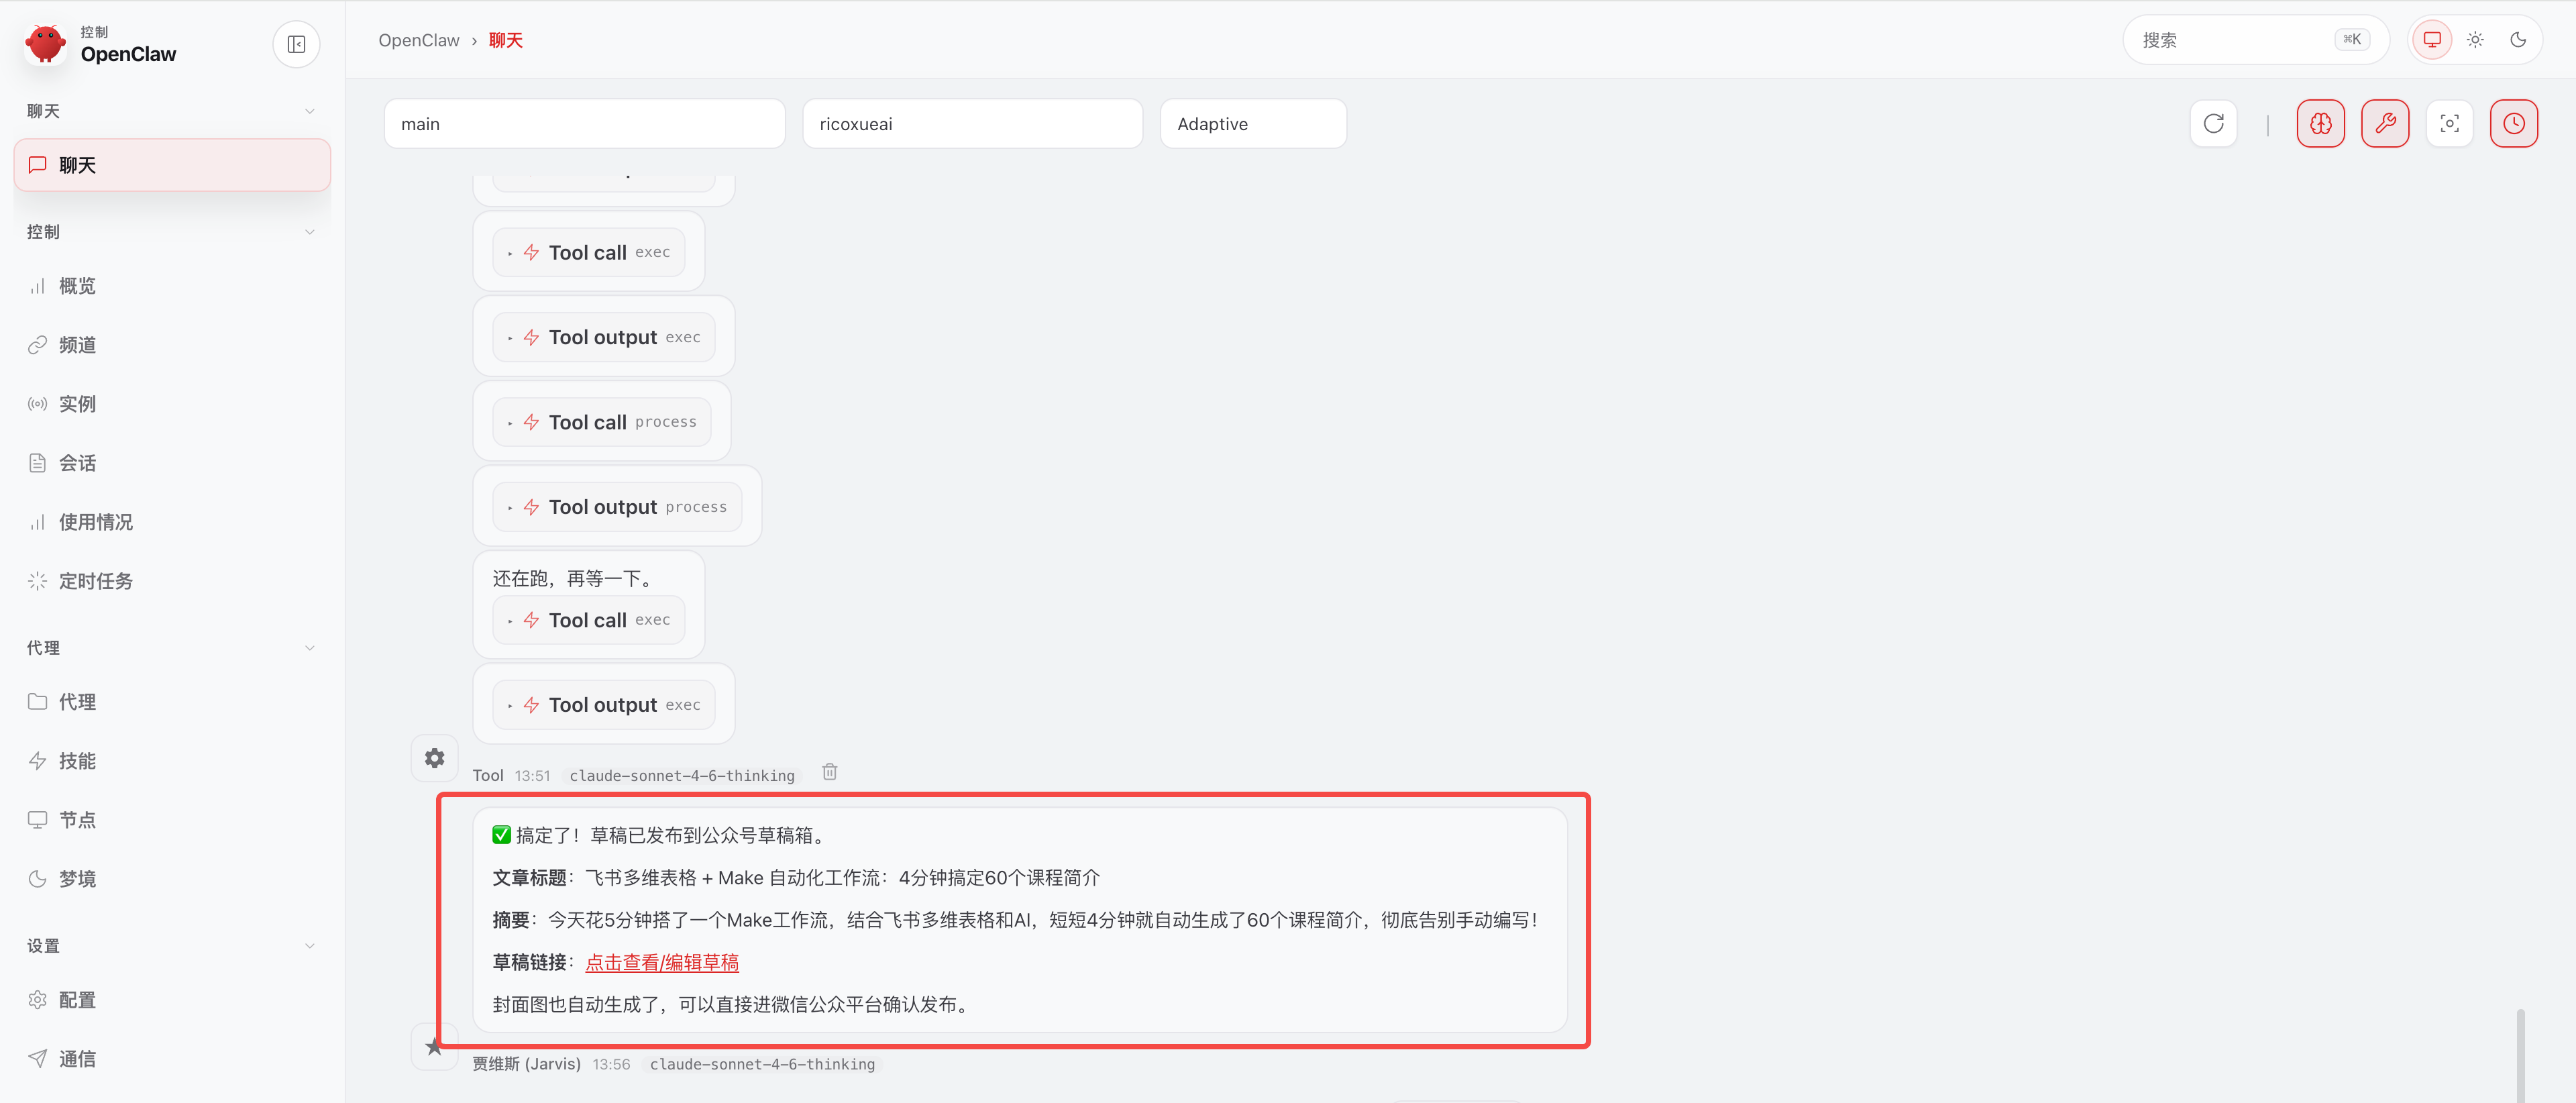Click the focus mode frame icon
The image size is (2576, 1103).
[2449, 123]
